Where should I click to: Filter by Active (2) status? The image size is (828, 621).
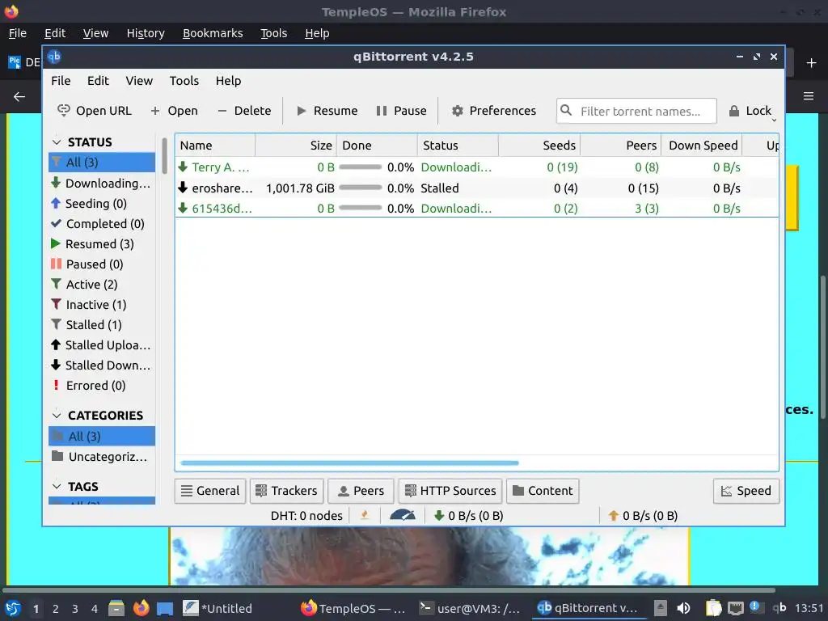[x=102, y=285]
